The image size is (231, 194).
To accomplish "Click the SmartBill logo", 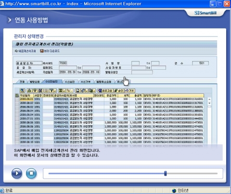I will [205, 13].
